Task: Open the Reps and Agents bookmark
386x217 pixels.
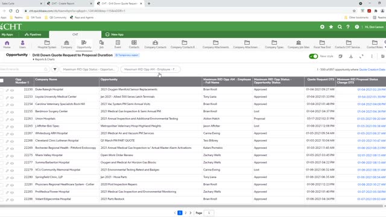Action: [x=82, y=17]
